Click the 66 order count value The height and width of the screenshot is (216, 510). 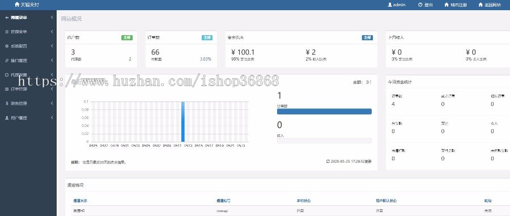[x=155, y=52]
